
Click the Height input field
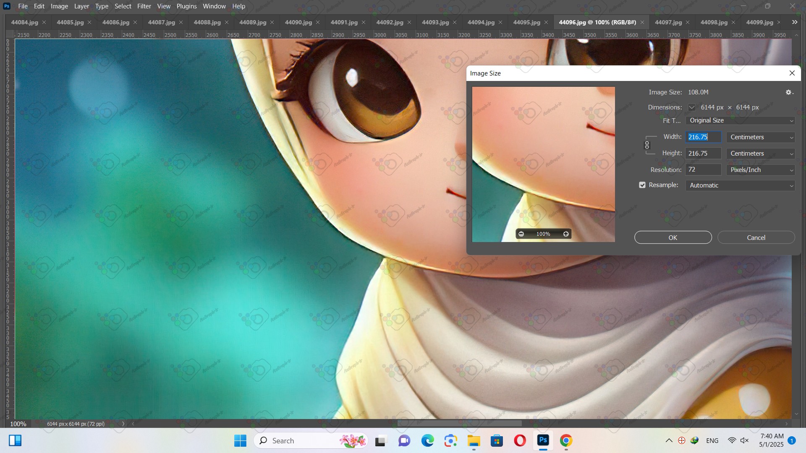pos(704,154)
